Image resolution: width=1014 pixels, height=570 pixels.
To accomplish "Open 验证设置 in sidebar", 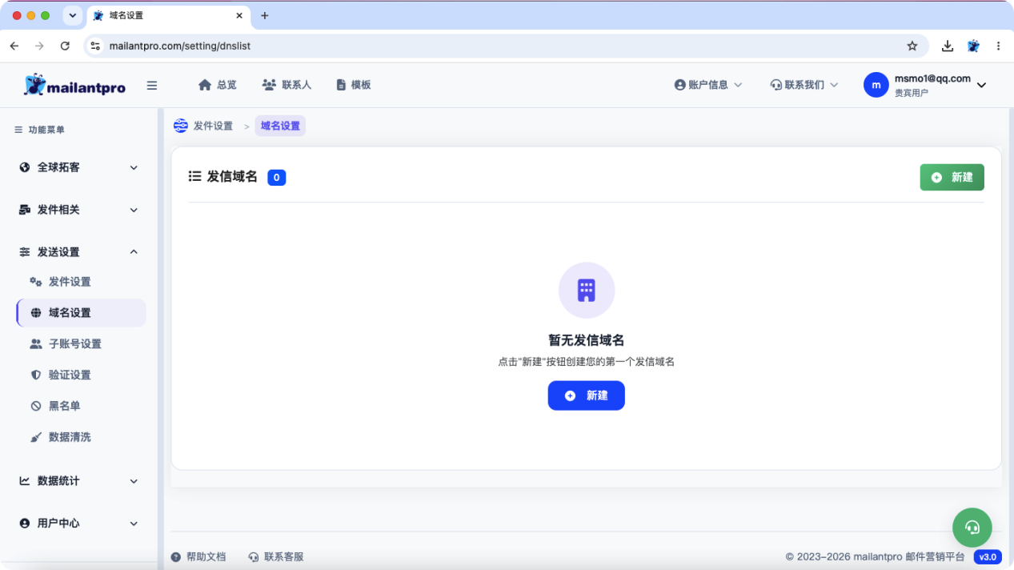I will (81, 375).
